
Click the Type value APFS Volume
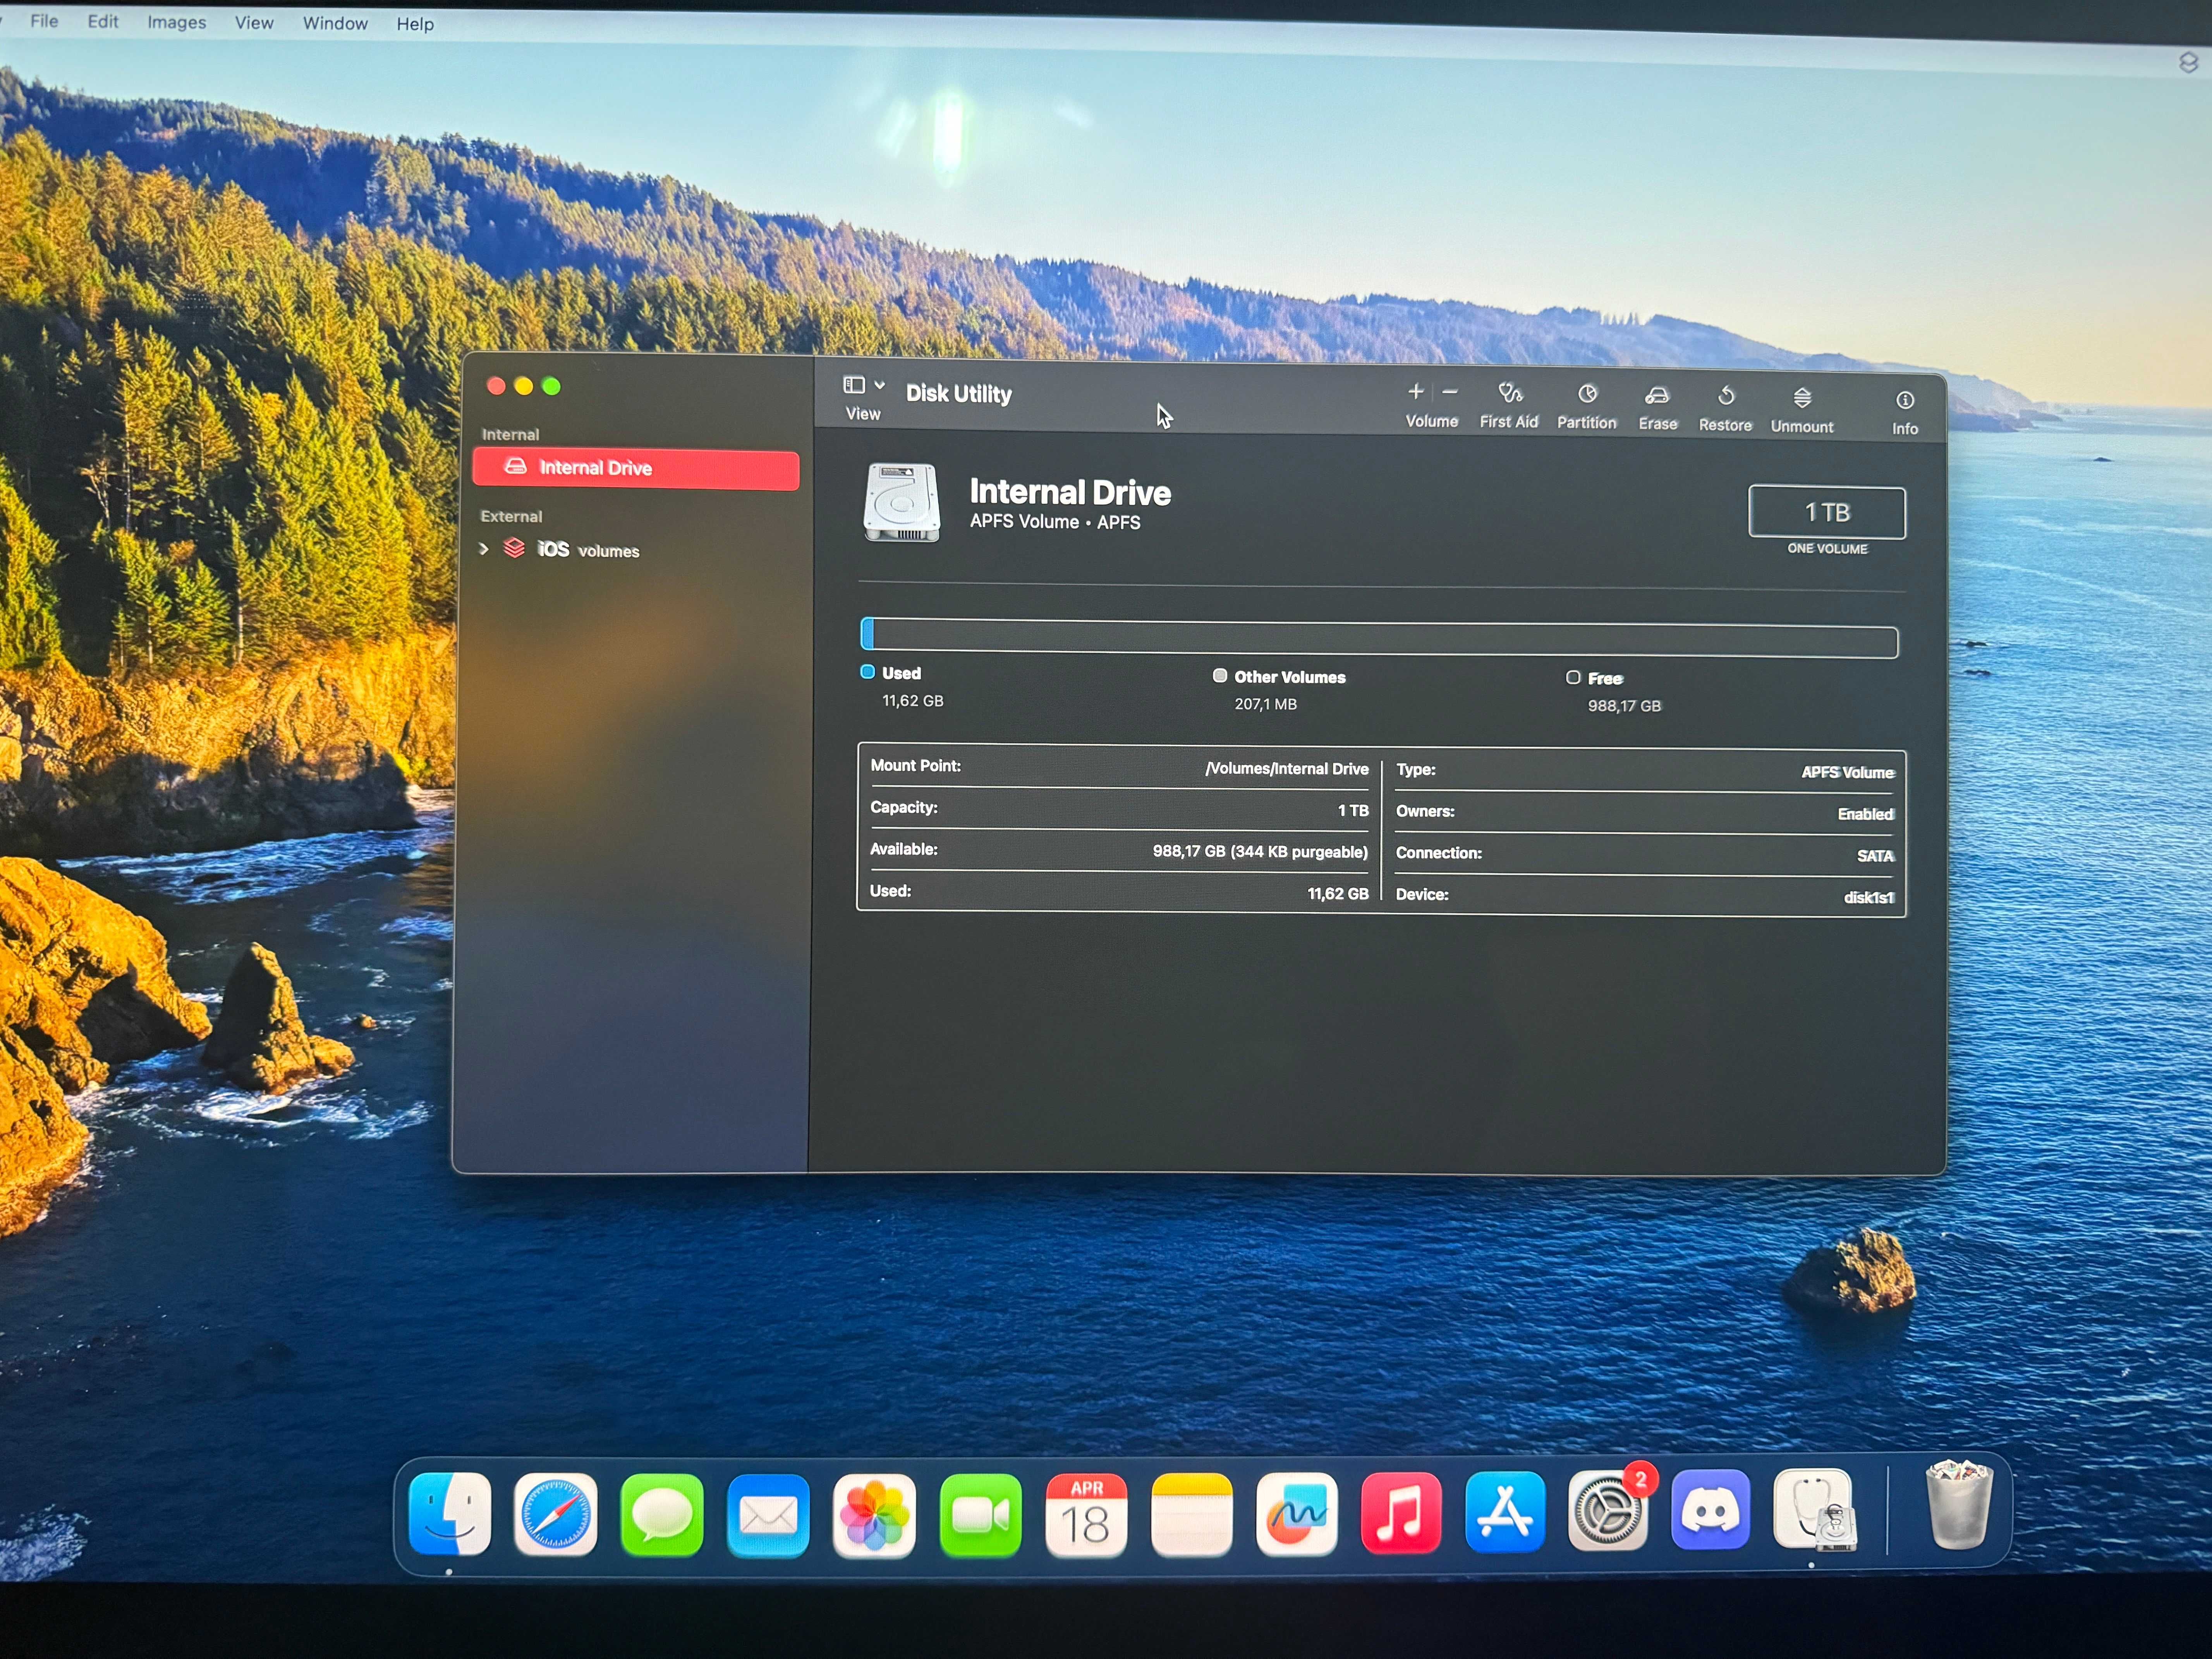(x=1848, y=772)
